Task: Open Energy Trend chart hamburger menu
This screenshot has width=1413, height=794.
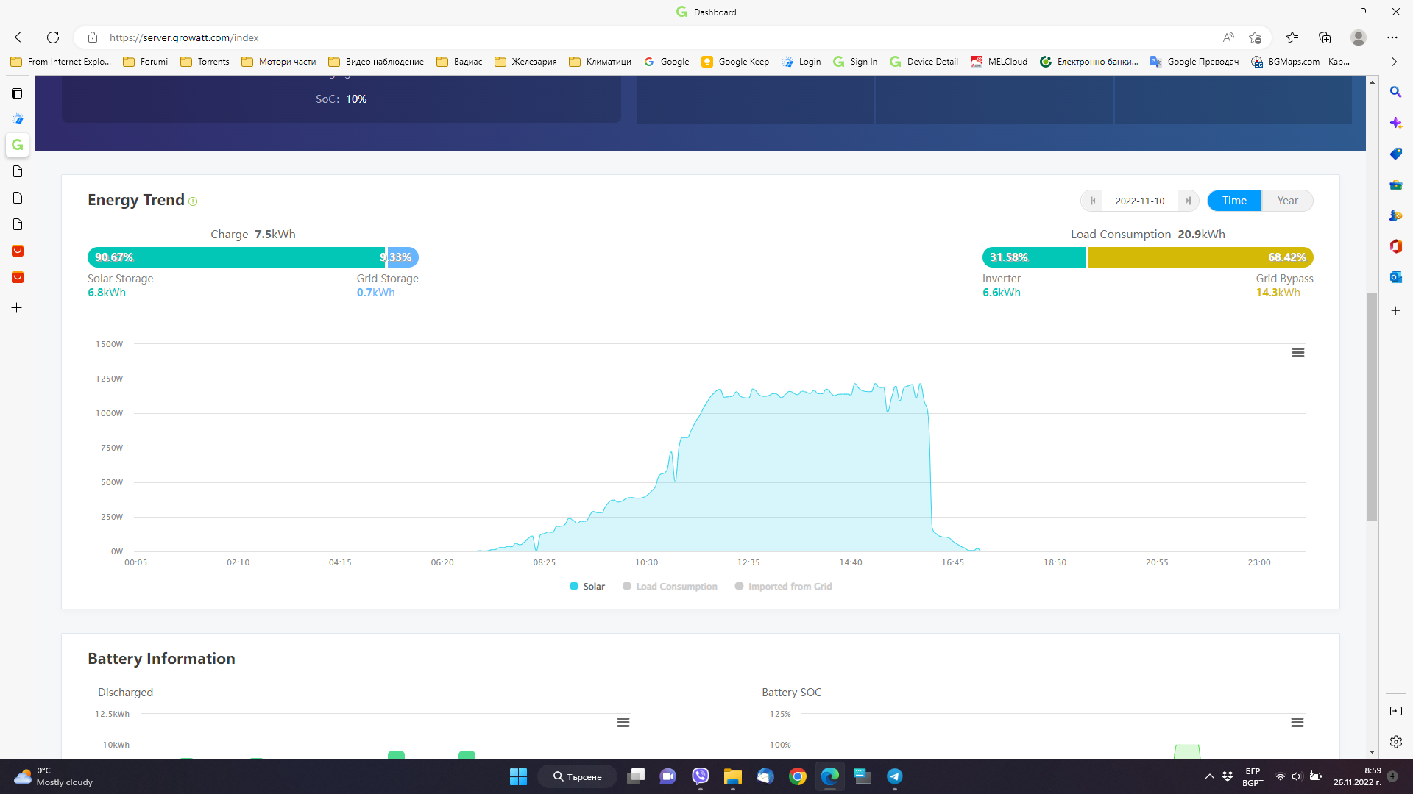Action: 1298,353
